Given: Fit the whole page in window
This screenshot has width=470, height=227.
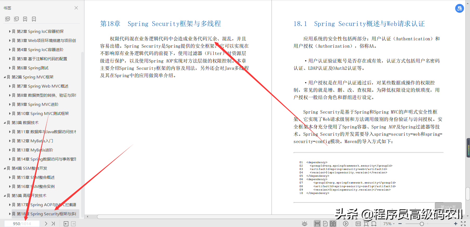Looking at the screenshot, I should [366, 224].
